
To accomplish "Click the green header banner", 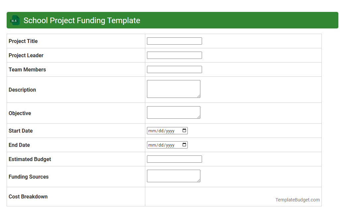I will click(232, 20).
